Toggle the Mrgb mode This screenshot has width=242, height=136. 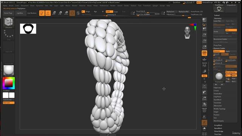tap(88, 12)
